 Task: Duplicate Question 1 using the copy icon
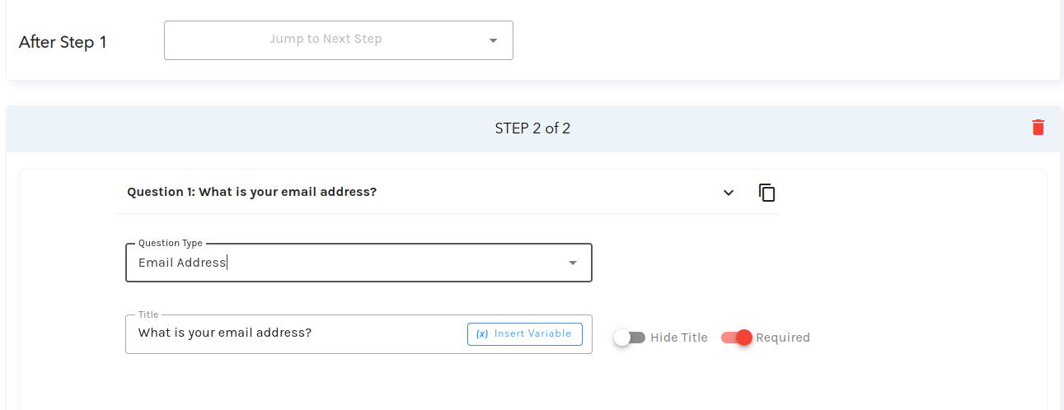[767, 193]
